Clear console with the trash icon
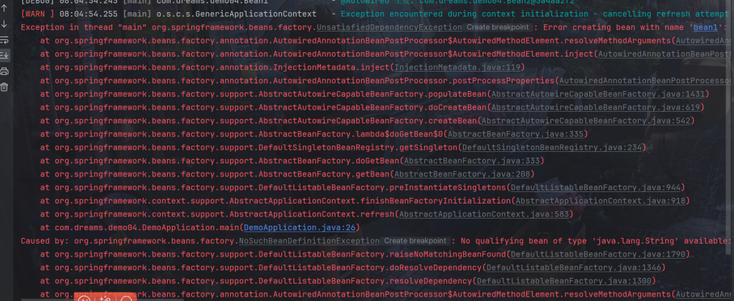Screen dimensions: 734x301 point(4,87)
